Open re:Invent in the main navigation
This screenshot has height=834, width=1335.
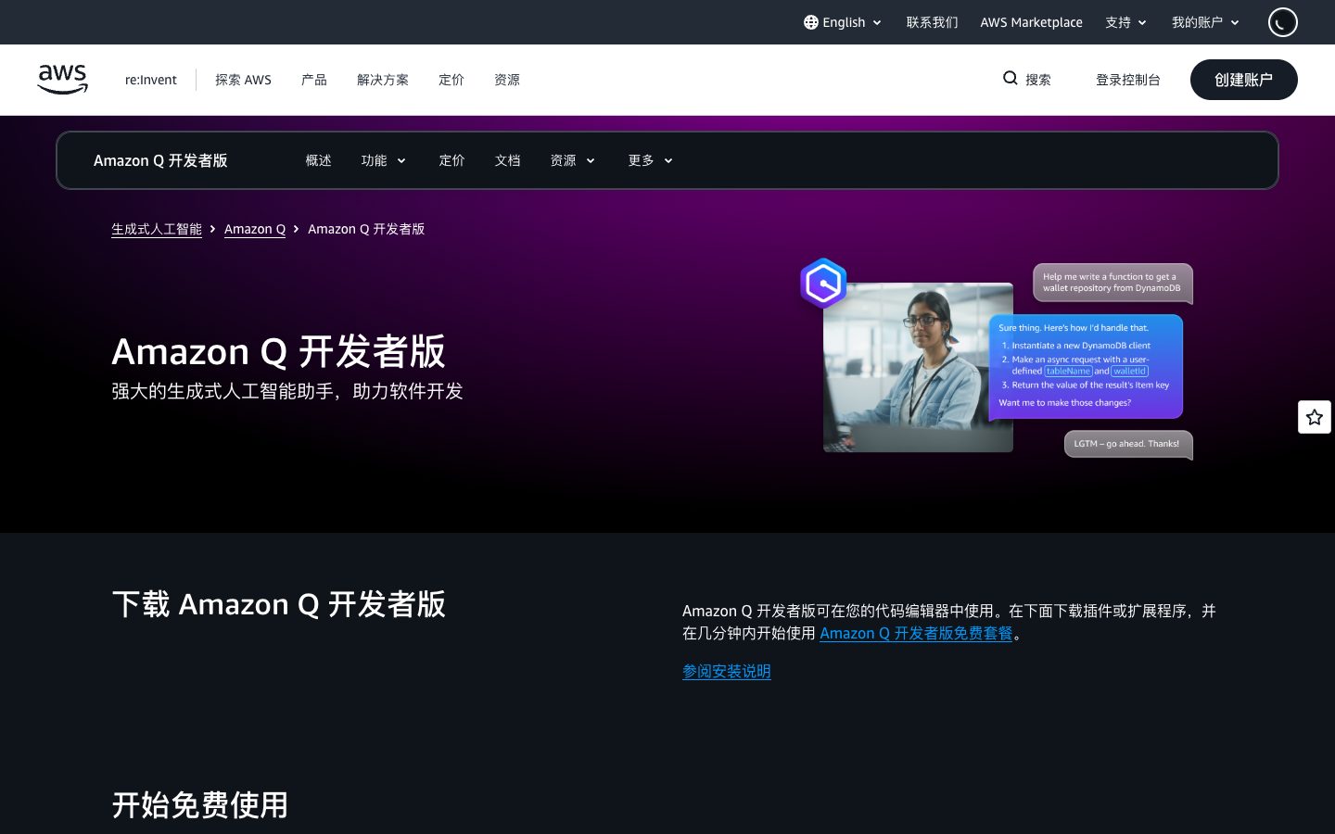pos(151,80)
